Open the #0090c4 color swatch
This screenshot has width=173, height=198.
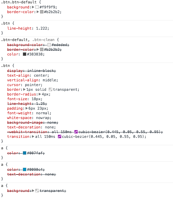[x=25, y=169]
